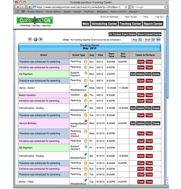
Task: Click the Safari forward arrow
Action: pos(23,7)
